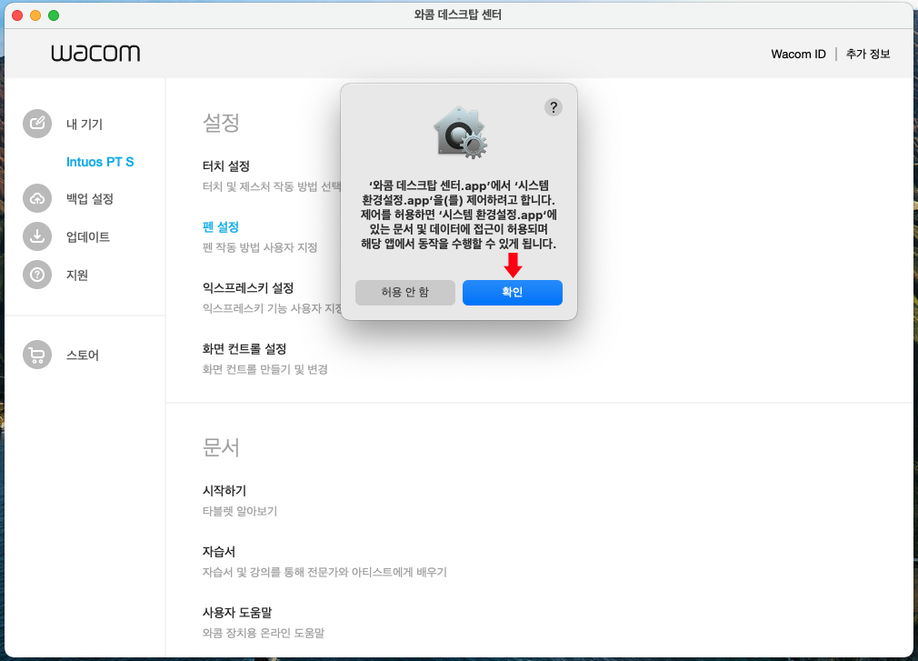Click the description 펜 작동 방법 사용자 지정
The height and width of the screenshot is (661, 918).
pos(260,247)
